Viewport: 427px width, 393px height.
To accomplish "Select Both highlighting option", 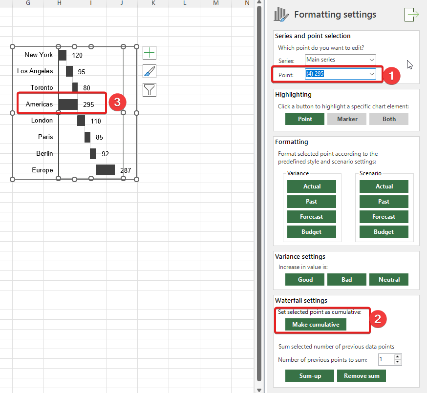I will click(389, 119).
